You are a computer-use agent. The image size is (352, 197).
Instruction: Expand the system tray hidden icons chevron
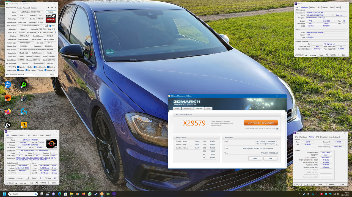299,194
